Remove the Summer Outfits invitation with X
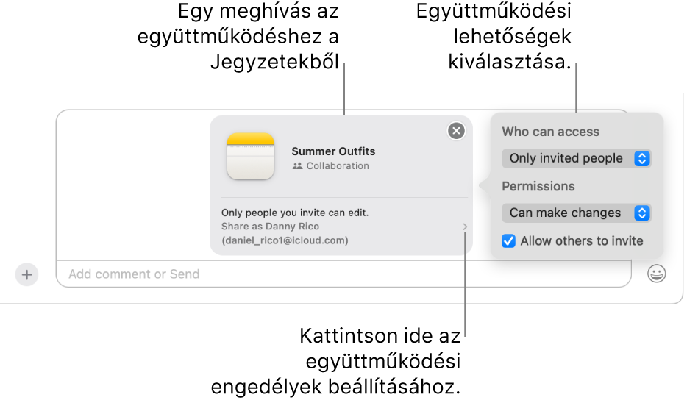 click(x=457, y=131)
